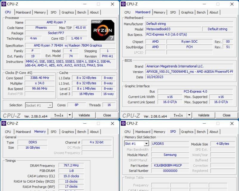Click the Specification field AMD Ryzen 7 7840H
239x191 pixels.
click(70, 45)
